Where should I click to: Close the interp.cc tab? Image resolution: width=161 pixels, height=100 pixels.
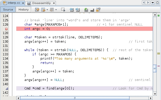coord(23,3)
